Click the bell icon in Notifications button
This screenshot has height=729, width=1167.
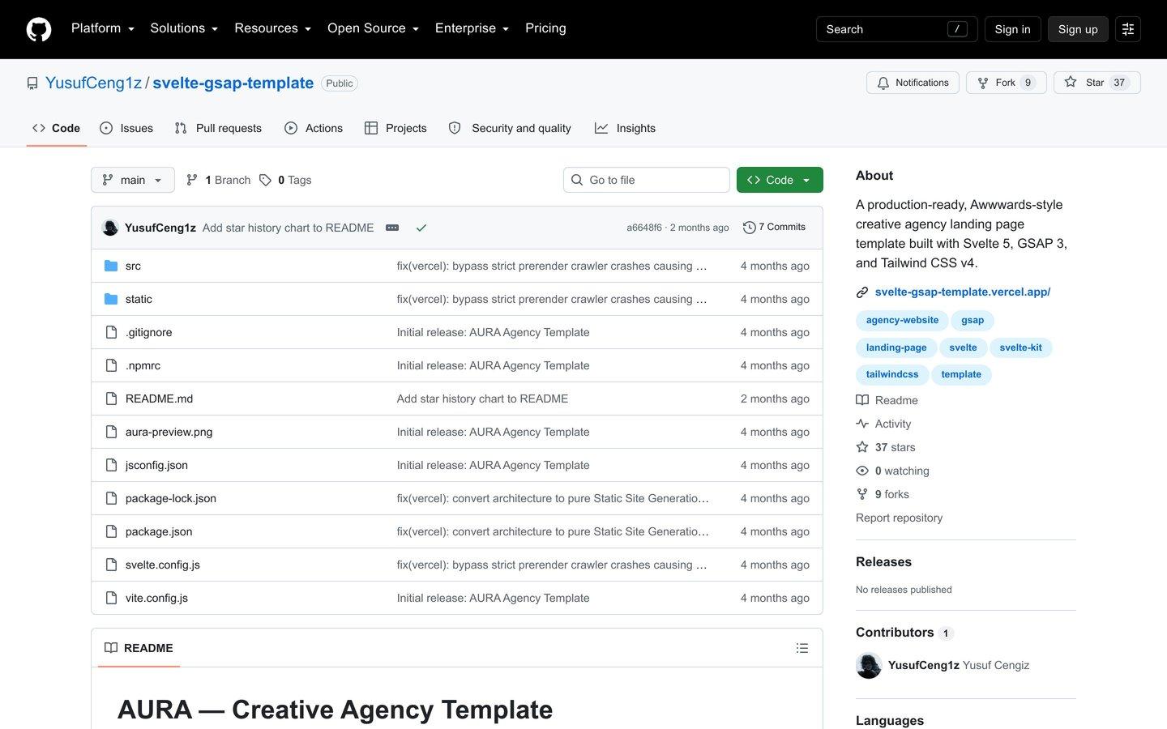coord(883,83)
